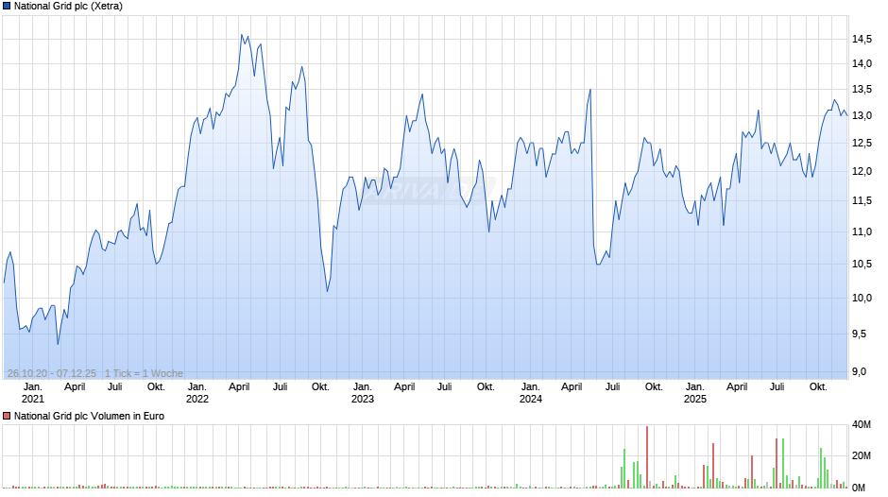Viewport: 888px width, 497px height.
Task: Click the 13,5 price axis label
Action: (862, 90)
